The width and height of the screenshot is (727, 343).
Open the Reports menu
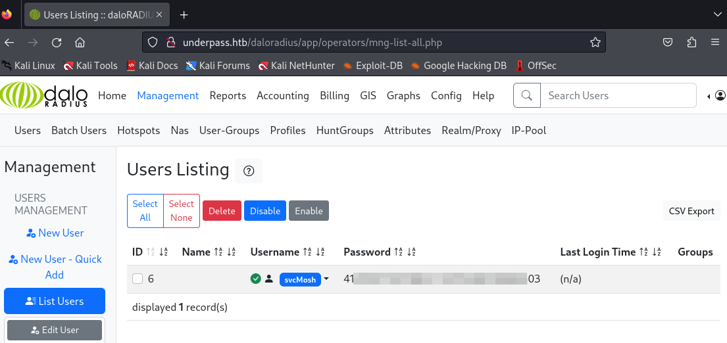click(x=228, y=95)
